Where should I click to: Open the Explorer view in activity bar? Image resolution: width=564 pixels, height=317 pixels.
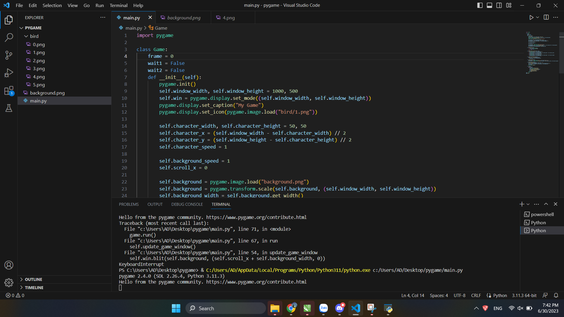pyautogui.click(x=9, y=20)
